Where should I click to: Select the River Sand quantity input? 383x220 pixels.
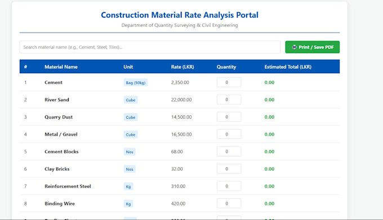pos(229,100)
